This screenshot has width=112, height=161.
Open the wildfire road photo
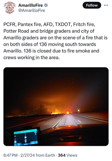56,106
